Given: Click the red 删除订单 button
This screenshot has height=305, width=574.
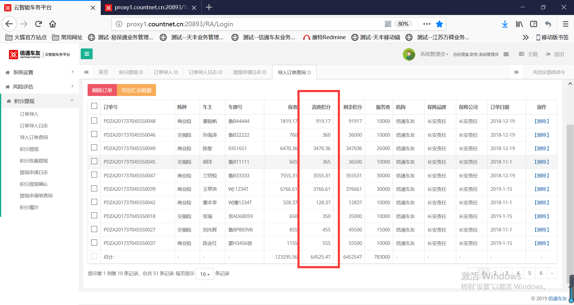Looking at the screenshot, I should click(102, 90).
